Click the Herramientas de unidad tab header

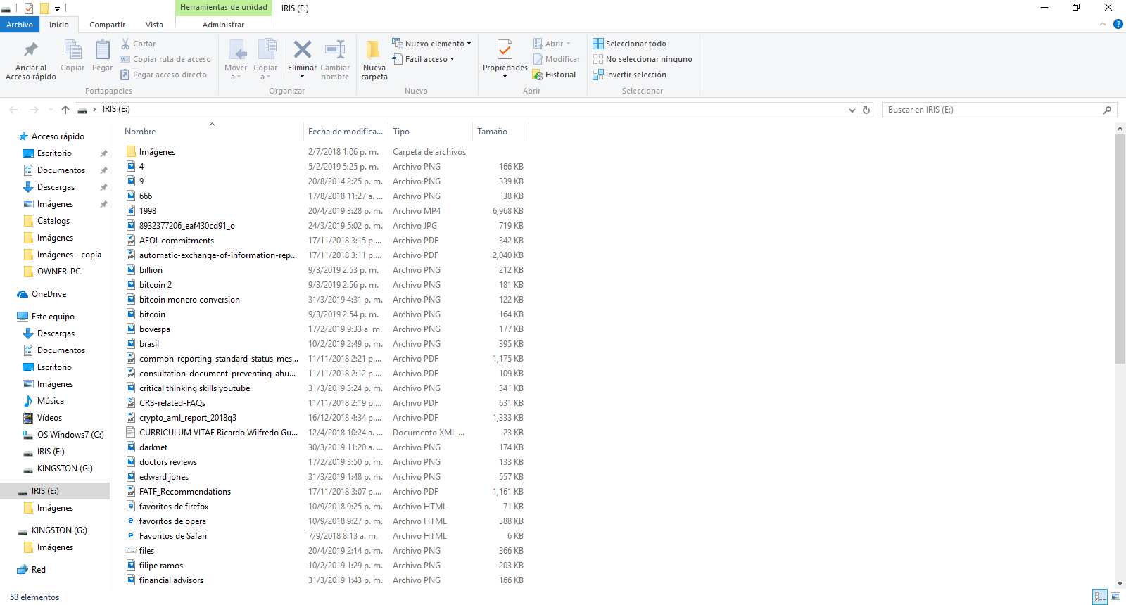click(223, 7)
